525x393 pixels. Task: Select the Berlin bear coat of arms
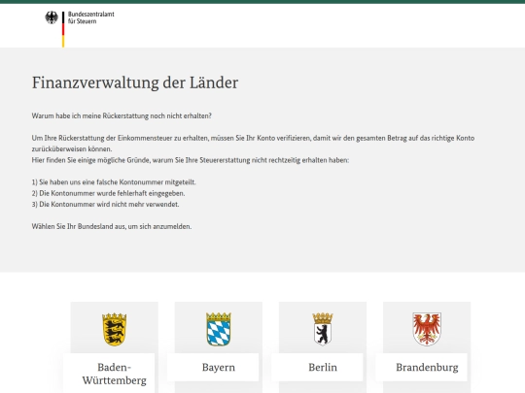[323, 329]
